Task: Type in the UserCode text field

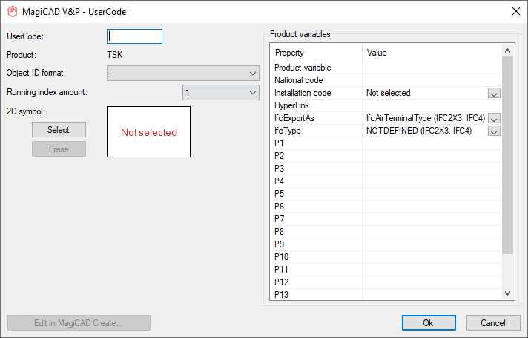Action: click(x=134, y=36)
